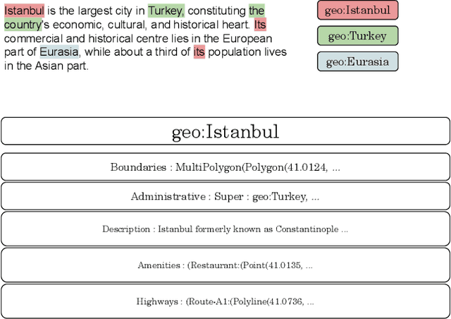Image resolution: width=451 pixels, height=319 pixels.
Task: Open the Highways Route-A1 row
Action: tap(225, 301)
